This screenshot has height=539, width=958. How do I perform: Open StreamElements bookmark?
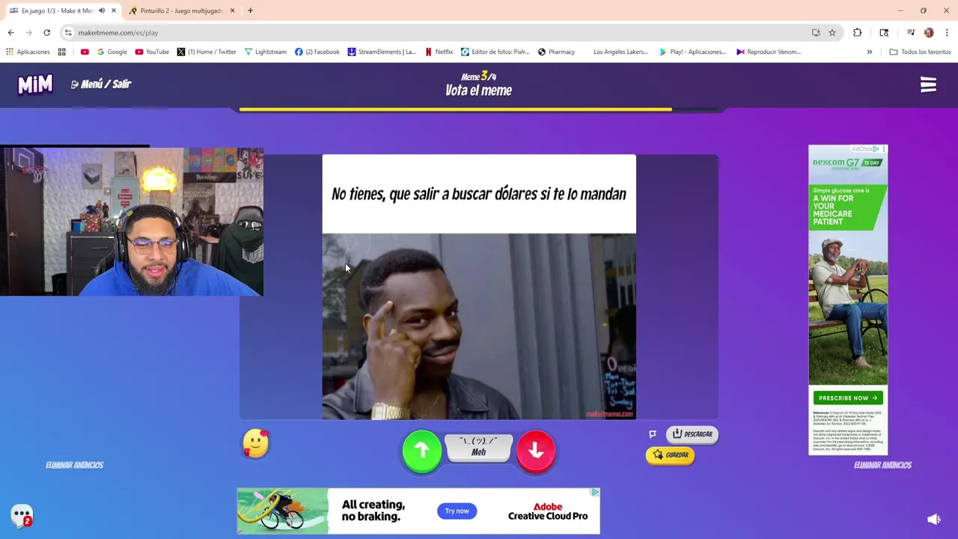tap(382, 52)
